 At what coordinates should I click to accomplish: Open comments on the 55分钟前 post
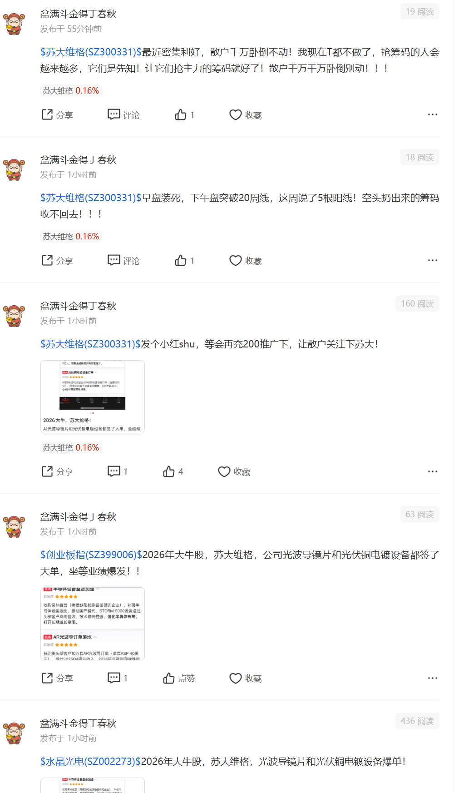123,115
